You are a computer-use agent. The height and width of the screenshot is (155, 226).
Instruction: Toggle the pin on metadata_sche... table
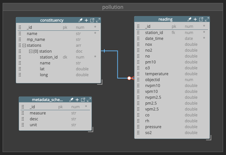point(71,100)
